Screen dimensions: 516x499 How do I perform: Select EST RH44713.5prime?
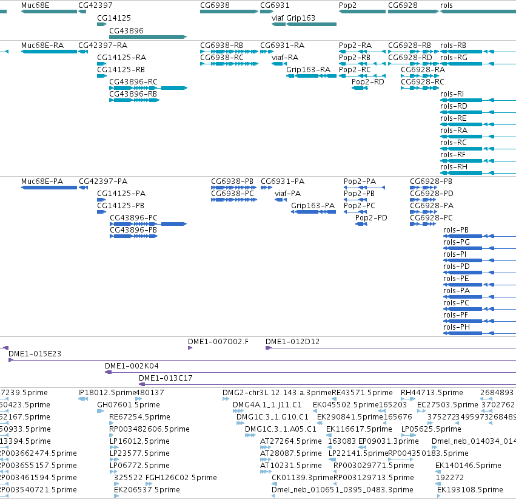click(x=432, y=393)
